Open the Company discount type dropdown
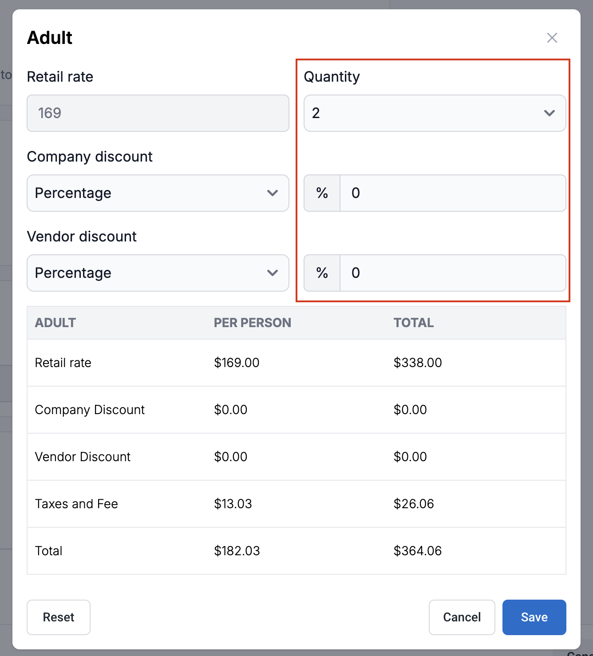The width and height of the screenshot is (593, 656). 158,193
